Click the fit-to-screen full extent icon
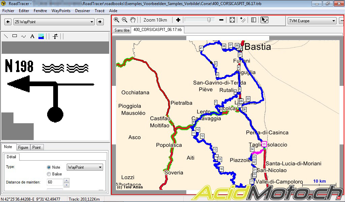Screen dimensions: 345x202 [232, 20]
